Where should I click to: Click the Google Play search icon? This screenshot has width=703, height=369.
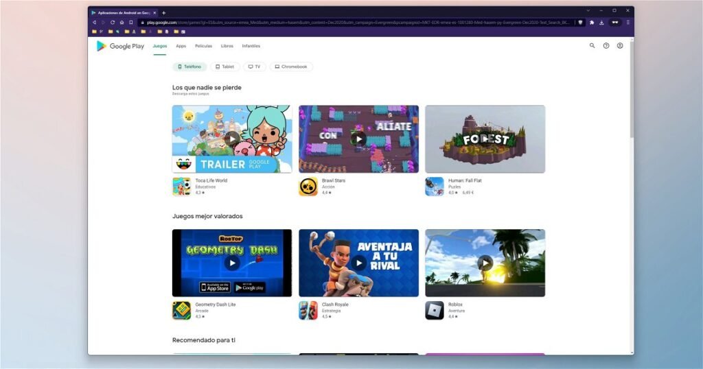click(592, 46)
